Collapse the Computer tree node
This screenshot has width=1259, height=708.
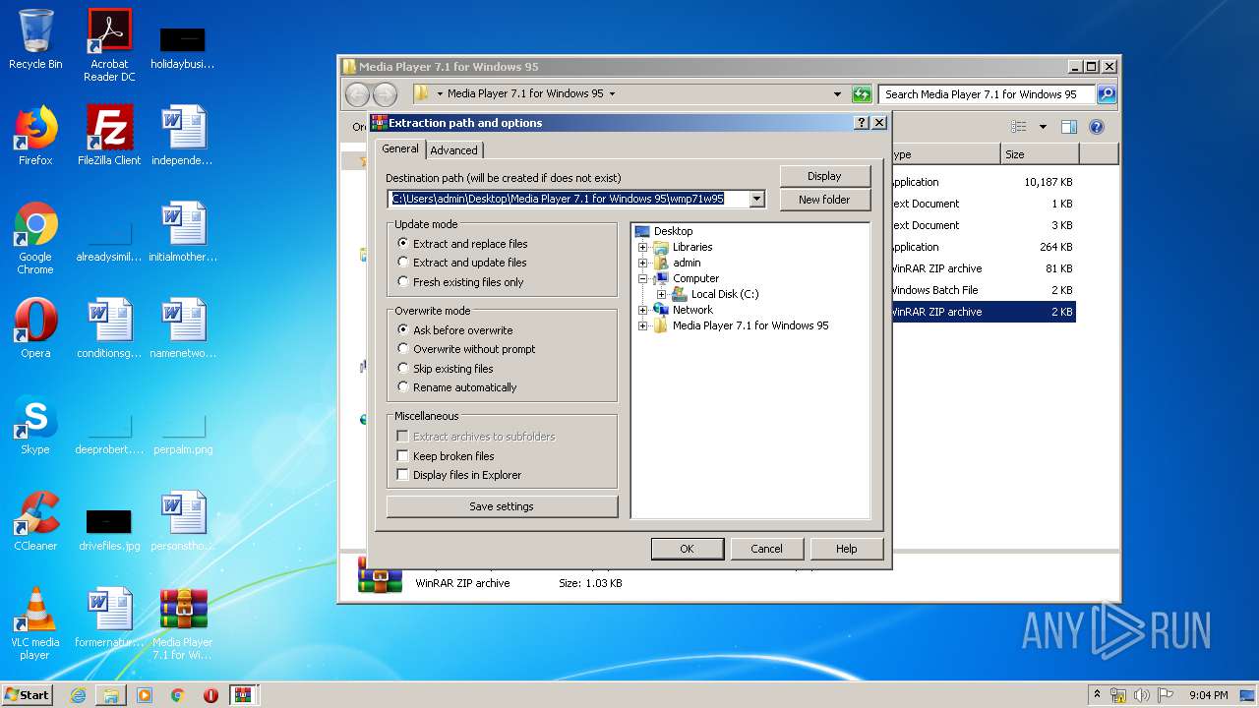point(643,278)
